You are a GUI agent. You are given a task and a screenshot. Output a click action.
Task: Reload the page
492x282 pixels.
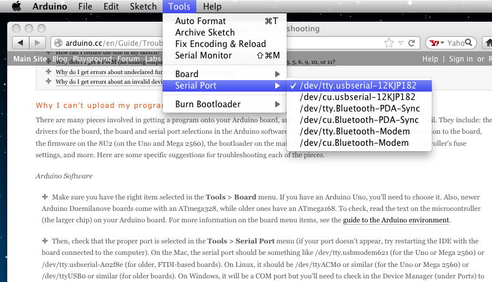(412, 43)
